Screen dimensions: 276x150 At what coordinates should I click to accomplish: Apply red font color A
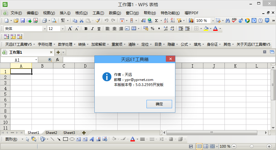click(x=215, y=28)
